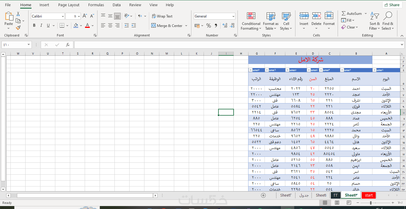Screen dimensions: 406x209
Task: Switch to the Insert tab
Action: 44,5
